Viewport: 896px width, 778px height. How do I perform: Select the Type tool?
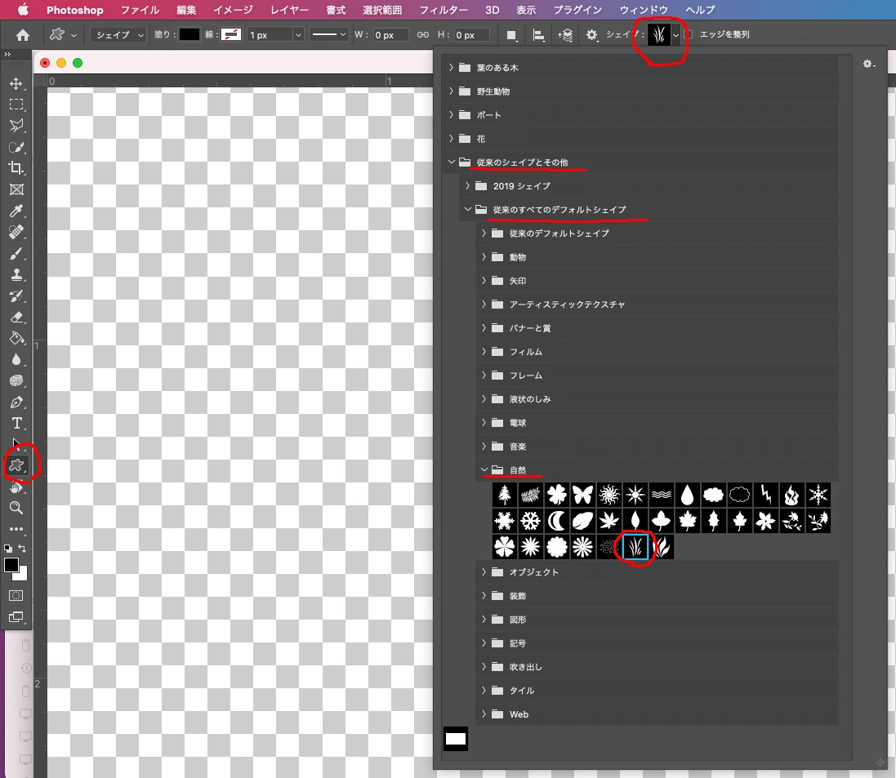click(16, 423)
